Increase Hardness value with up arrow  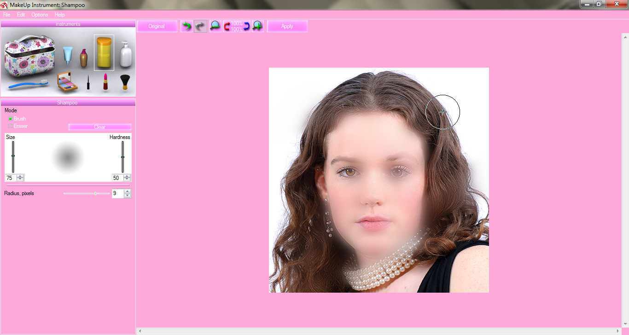(128, 176)
